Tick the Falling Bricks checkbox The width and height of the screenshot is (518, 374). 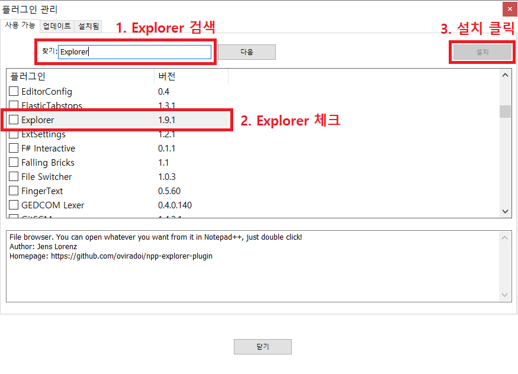pyautogui.click(x=14, y=162)
